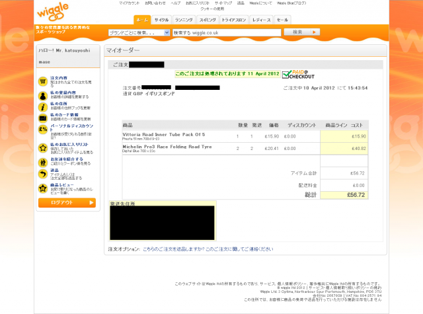
Task: Click the マイオーダー page heading
Action: coord(123,50)
